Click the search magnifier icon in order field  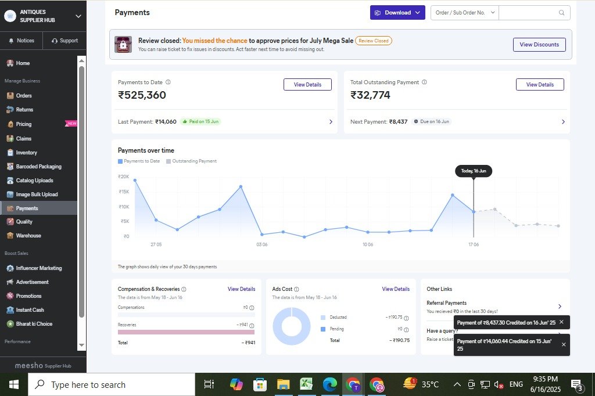point(561,13)
